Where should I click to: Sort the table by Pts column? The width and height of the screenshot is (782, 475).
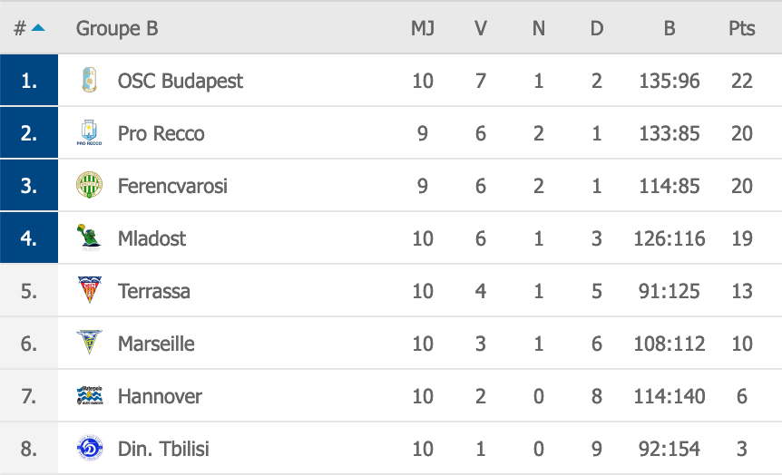tap(741, 28)
